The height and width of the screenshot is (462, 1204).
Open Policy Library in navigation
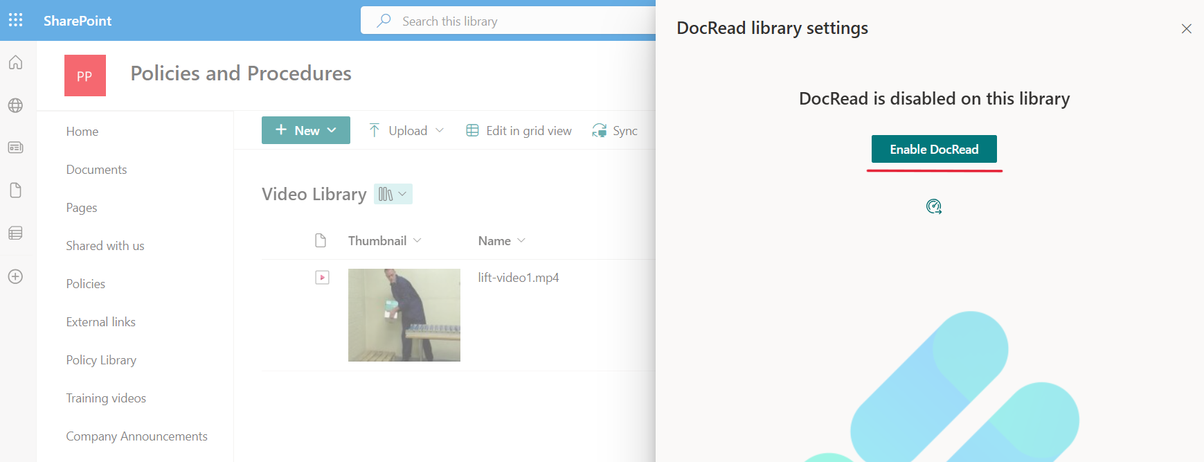click(x=101, y=360)
